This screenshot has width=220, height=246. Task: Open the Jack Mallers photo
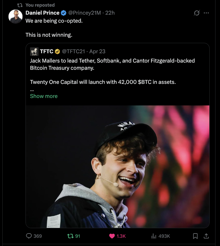tap(117, 166)
